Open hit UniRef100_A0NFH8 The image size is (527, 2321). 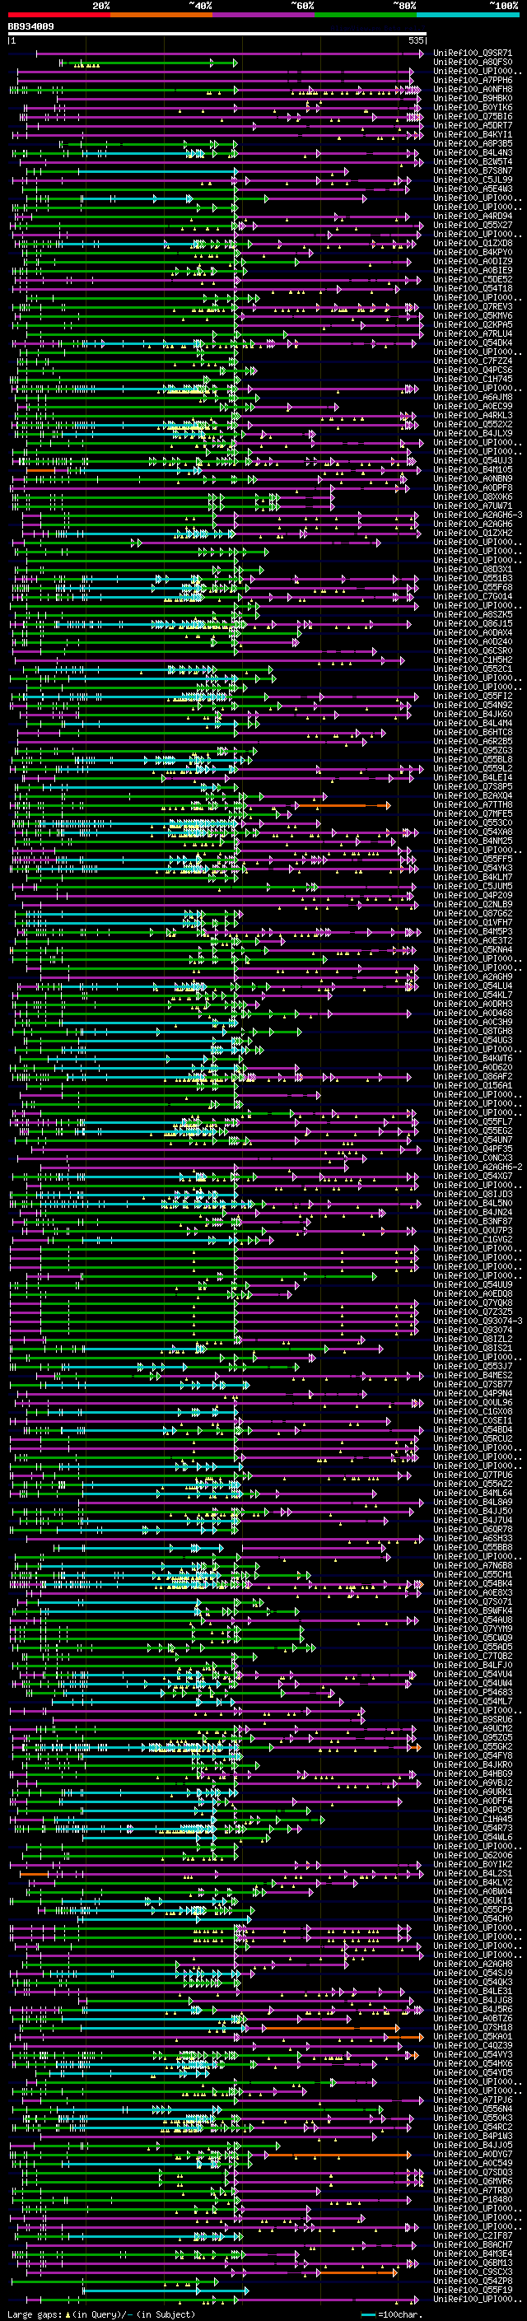click(x=473, y=89)
